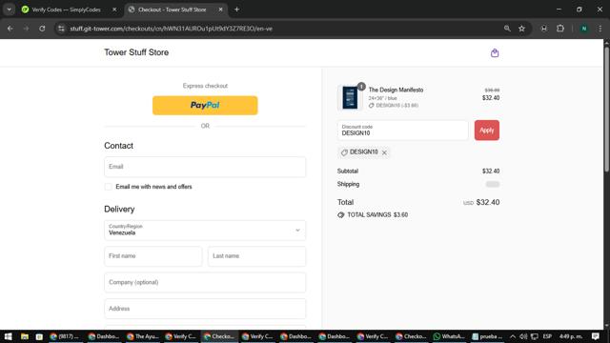Reload the checkout page

tap(42, 29)
